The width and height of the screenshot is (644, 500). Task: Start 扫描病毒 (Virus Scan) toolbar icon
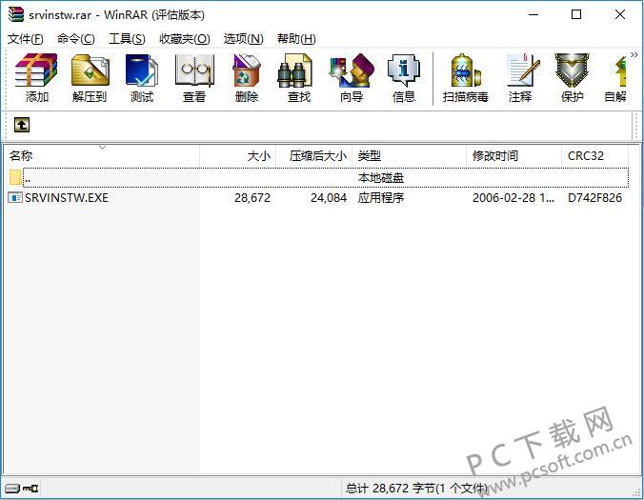pos(465,78)
